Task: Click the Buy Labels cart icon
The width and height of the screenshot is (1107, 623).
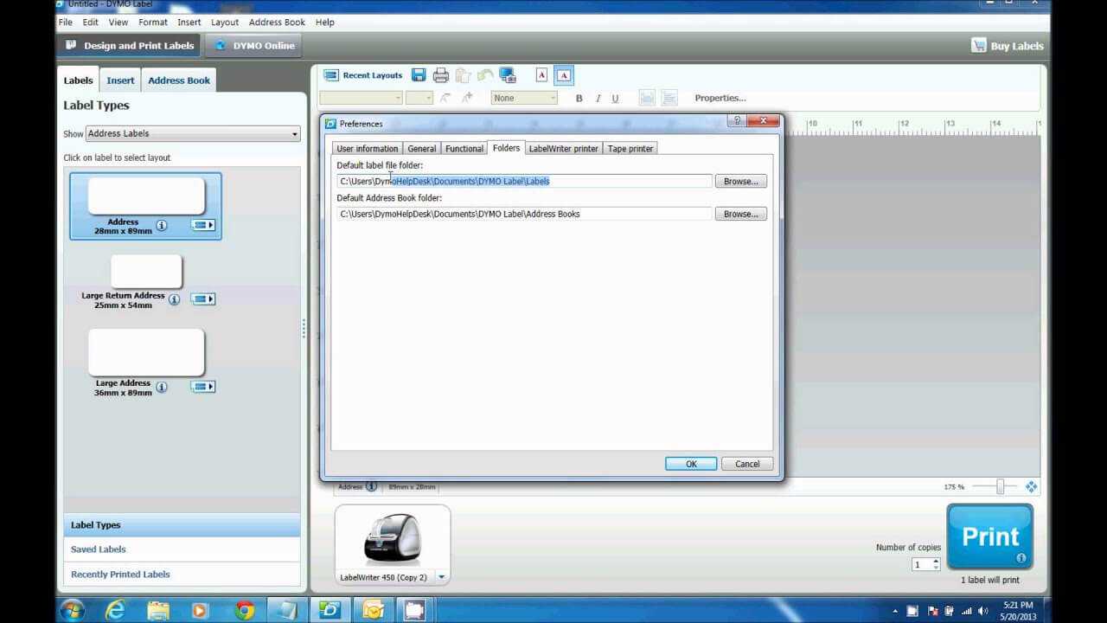Action: (x=978, y=46)
